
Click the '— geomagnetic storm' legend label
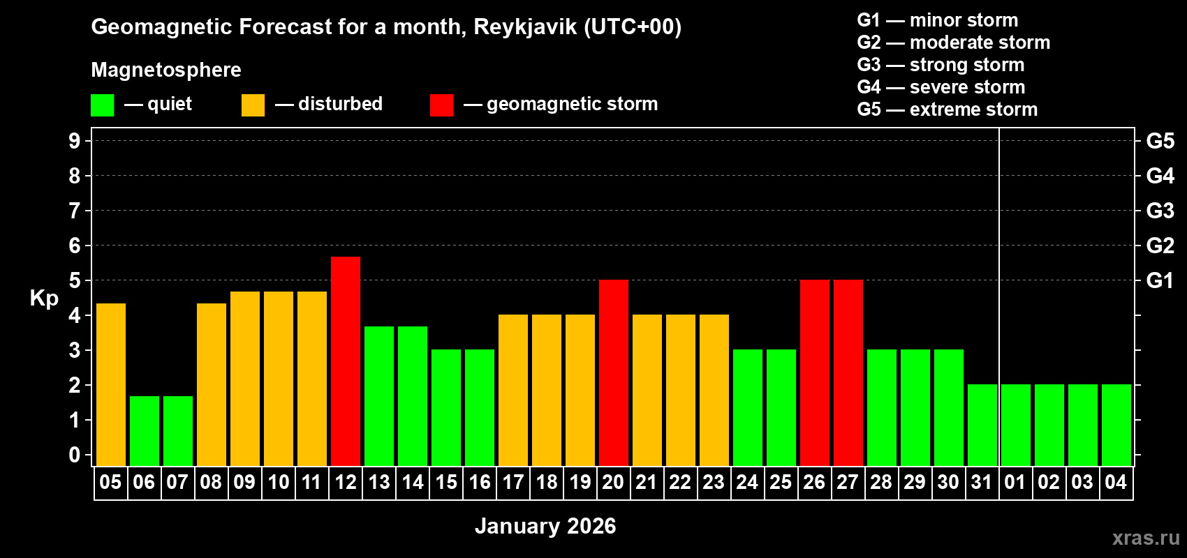(x=561, y=105)
